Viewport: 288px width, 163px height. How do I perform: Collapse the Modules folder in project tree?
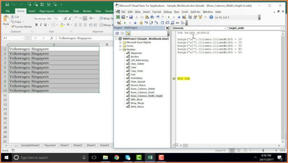pos(120,50)
